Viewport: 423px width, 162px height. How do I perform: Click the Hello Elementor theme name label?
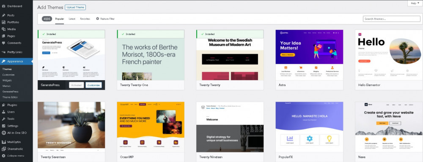(x=369, y=85)
